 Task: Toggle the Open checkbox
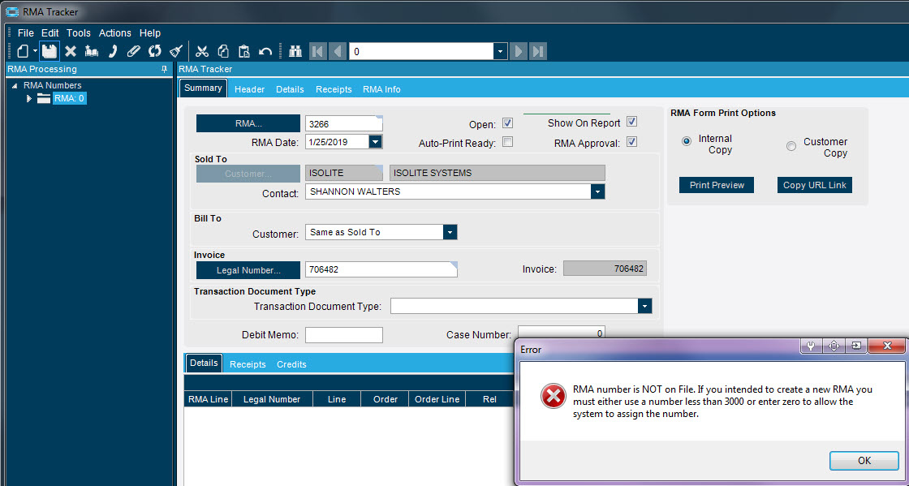(507, 123)
